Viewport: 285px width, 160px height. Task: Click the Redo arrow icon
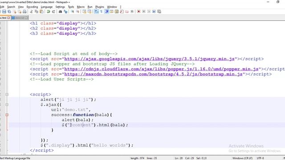click(x=53, y=12)
